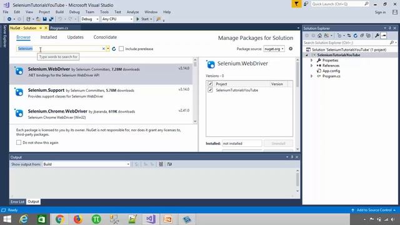Click the Save file icon in toolbar
Viewport: 400px width, 225px height.
pos(44,19)
